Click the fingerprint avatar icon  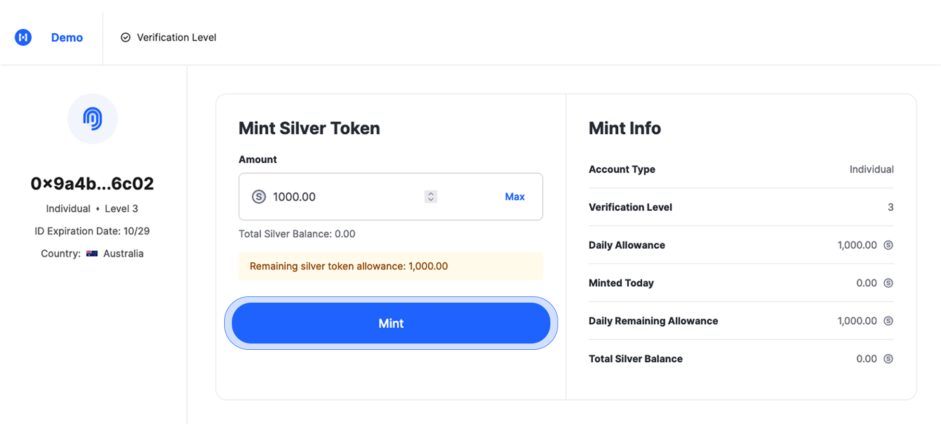tap(92, 119)
